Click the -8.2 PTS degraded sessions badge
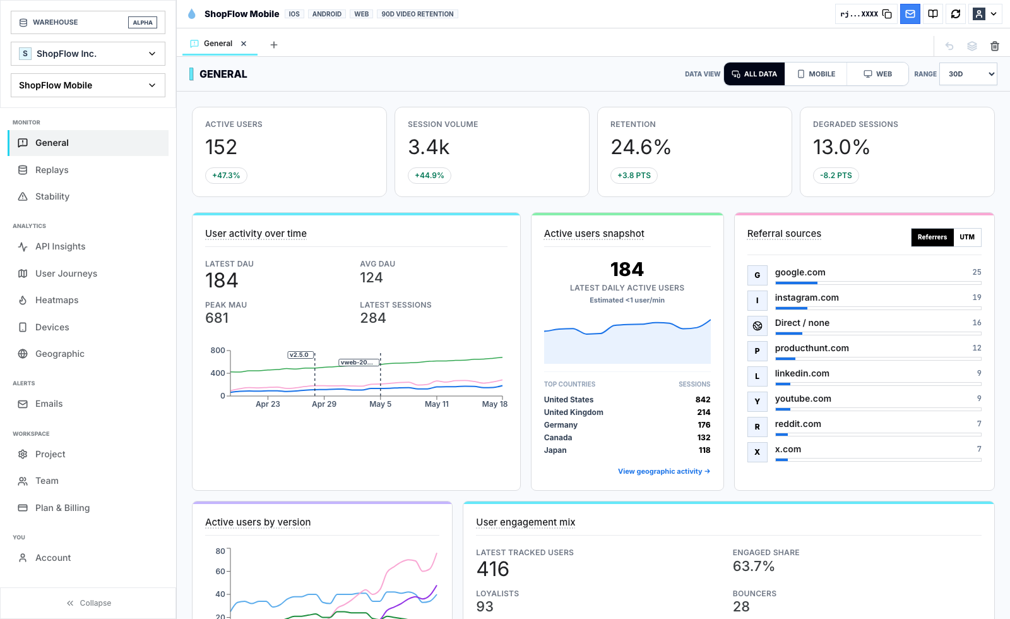Image resolution: width=1010 pixels, height=619 pixels. click(836, 176)
